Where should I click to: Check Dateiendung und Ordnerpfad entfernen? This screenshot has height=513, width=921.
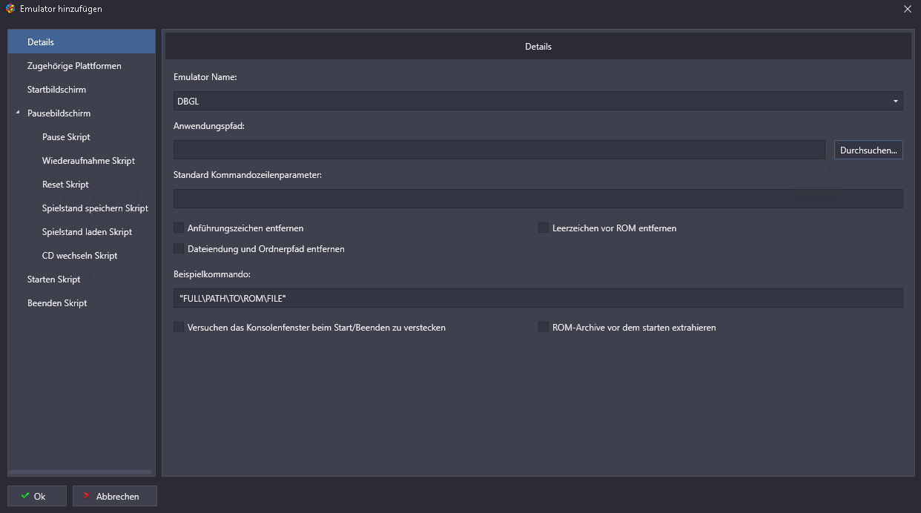pos(179,248)
